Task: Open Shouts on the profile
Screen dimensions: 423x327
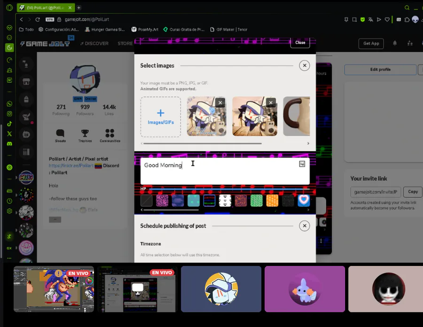Action: (x=60, y=136)
